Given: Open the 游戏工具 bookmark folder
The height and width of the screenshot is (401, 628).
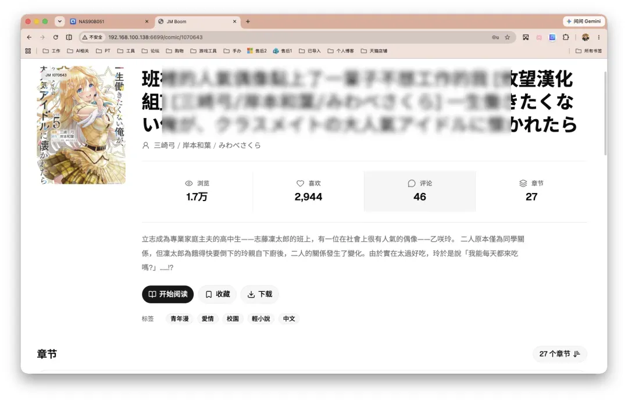Looking at the screenshot, I should click(x=204, y=51).
